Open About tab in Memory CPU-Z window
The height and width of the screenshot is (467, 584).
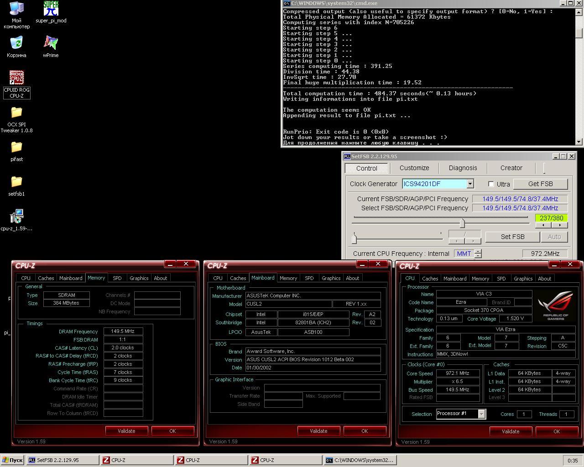tap(161, 278)
